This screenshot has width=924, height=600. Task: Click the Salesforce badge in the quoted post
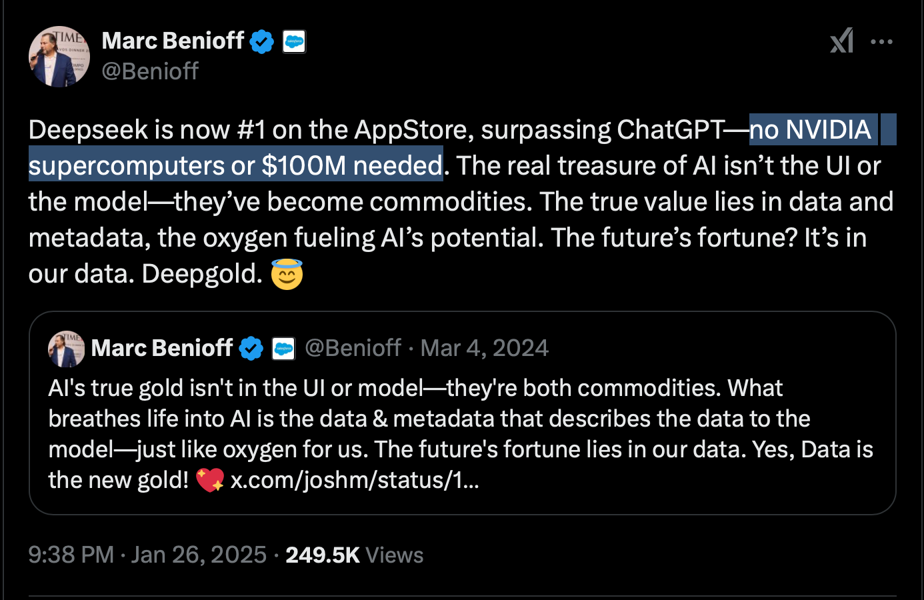(x=283, y=349)
